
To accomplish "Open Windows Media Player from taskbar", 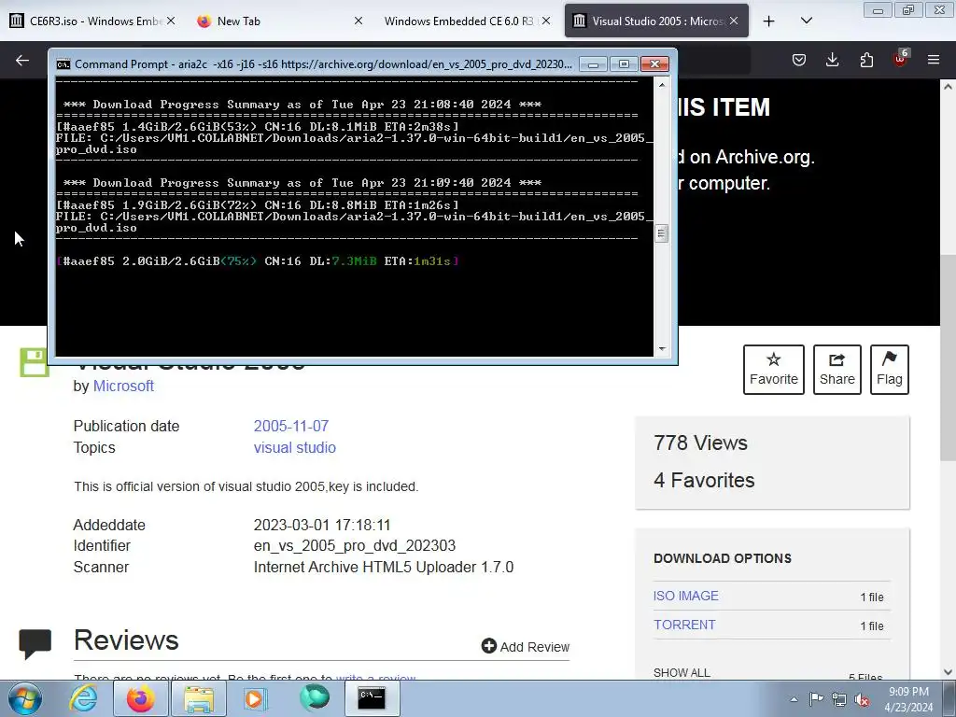I will click(x=255, y=698).
